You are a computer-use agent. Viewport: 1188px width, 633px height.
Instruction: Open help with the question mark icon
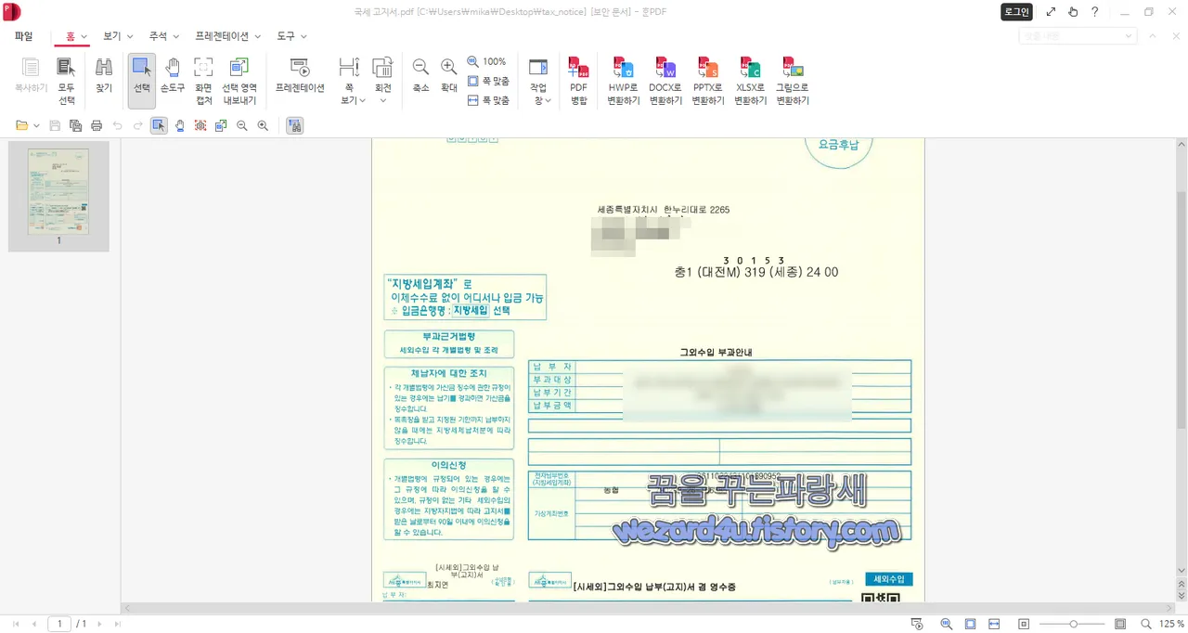coord(1095,12)
